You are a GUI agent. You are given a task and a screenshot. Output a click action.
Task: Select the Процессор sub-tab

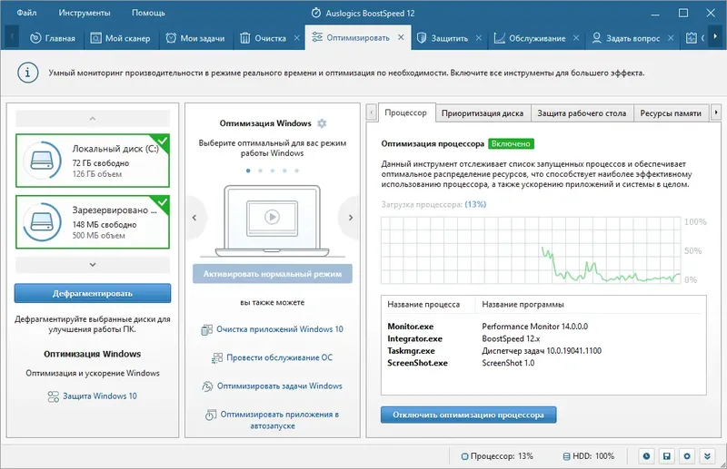[405, 112]
